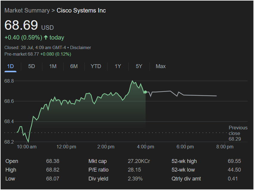
Task: Switch to the 5D chart tab
Action: (31, 66)
